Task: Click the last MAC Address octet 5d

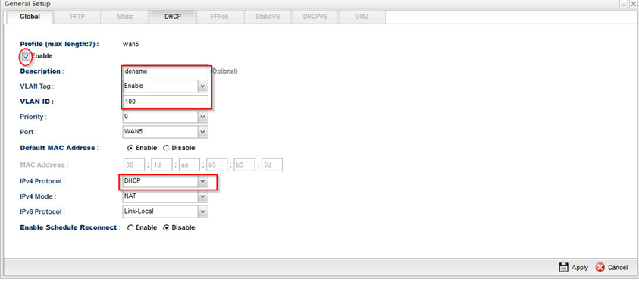Action: coord(272,164)
